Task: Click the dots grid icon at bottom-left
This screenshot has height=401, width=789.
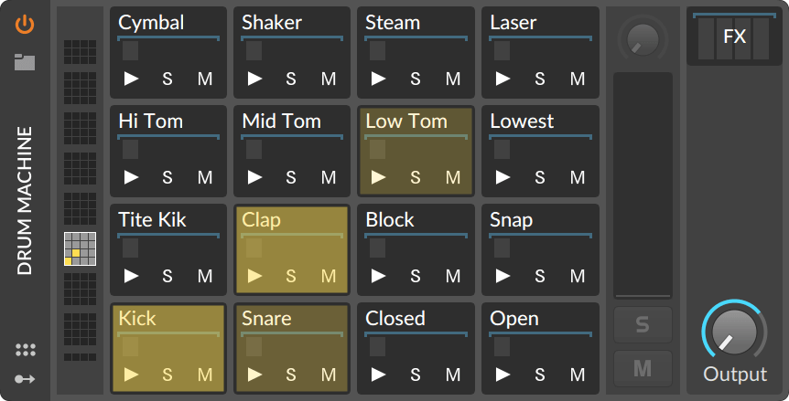Action: pos(26,350)
